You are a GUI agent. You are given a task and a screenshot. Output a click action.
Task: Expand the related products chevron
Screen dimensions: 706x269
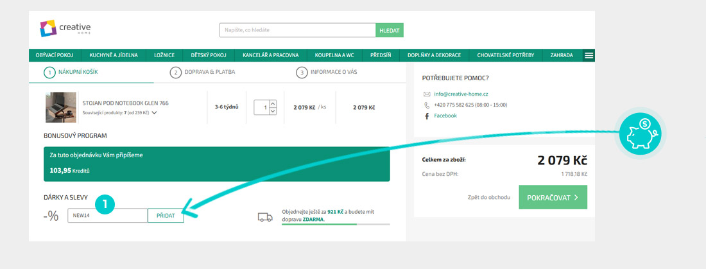tap(155, 114)
